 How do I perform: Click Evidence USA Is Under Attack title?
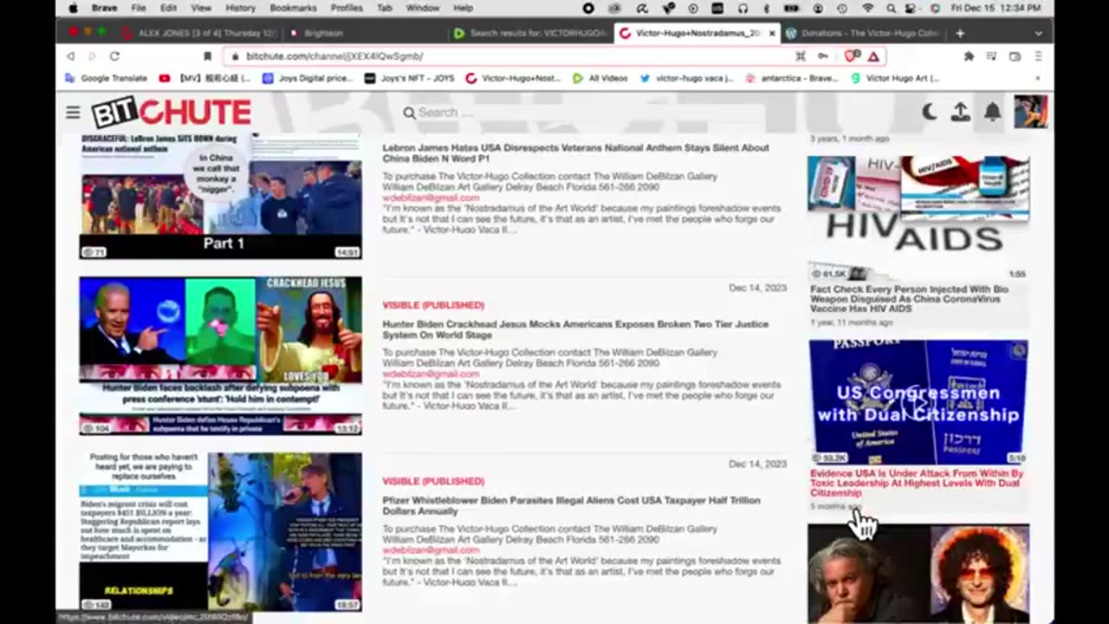pyautogui.click(x=917, y=483)
